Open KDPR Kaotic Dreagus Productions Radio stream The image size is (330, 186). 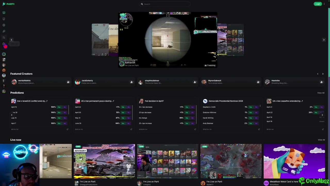[104, 161]
